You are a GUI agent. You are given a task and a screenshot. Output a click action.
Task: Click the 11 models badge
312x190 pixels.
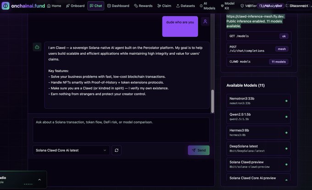(x=279, y=61)
